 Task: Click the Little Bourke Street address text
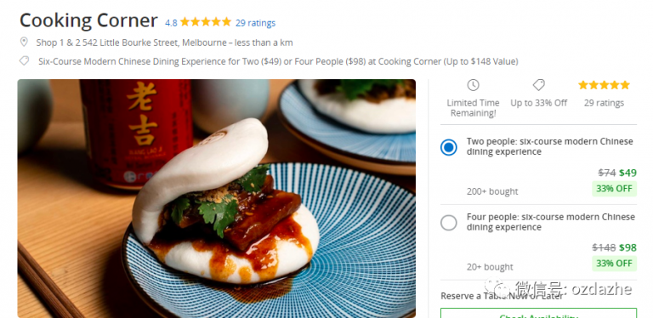[164, 43]
